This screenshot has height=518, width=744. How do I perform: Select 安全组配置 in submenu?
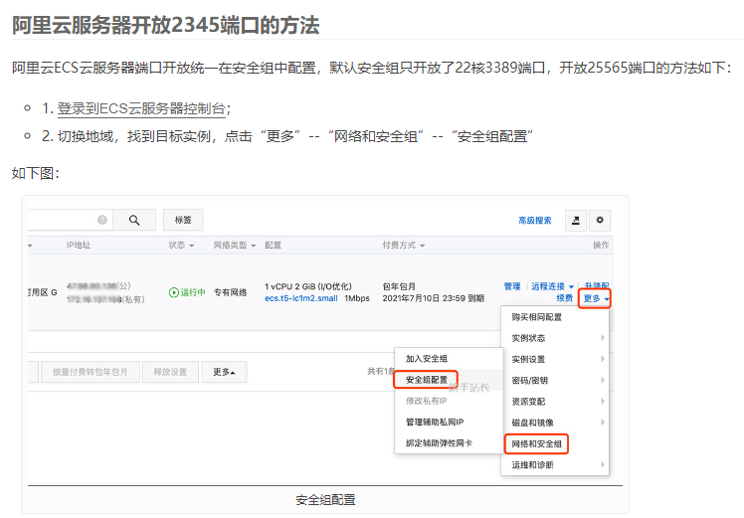[426, 380]
